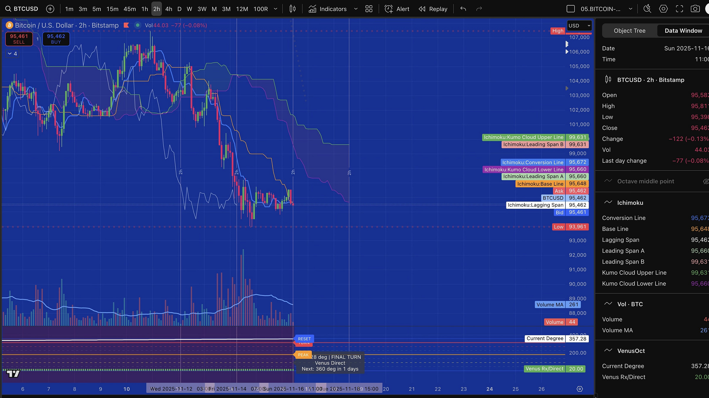Switch to the Object Tree tab
This screenshot has width=709, height=398.
pos(629,31)
